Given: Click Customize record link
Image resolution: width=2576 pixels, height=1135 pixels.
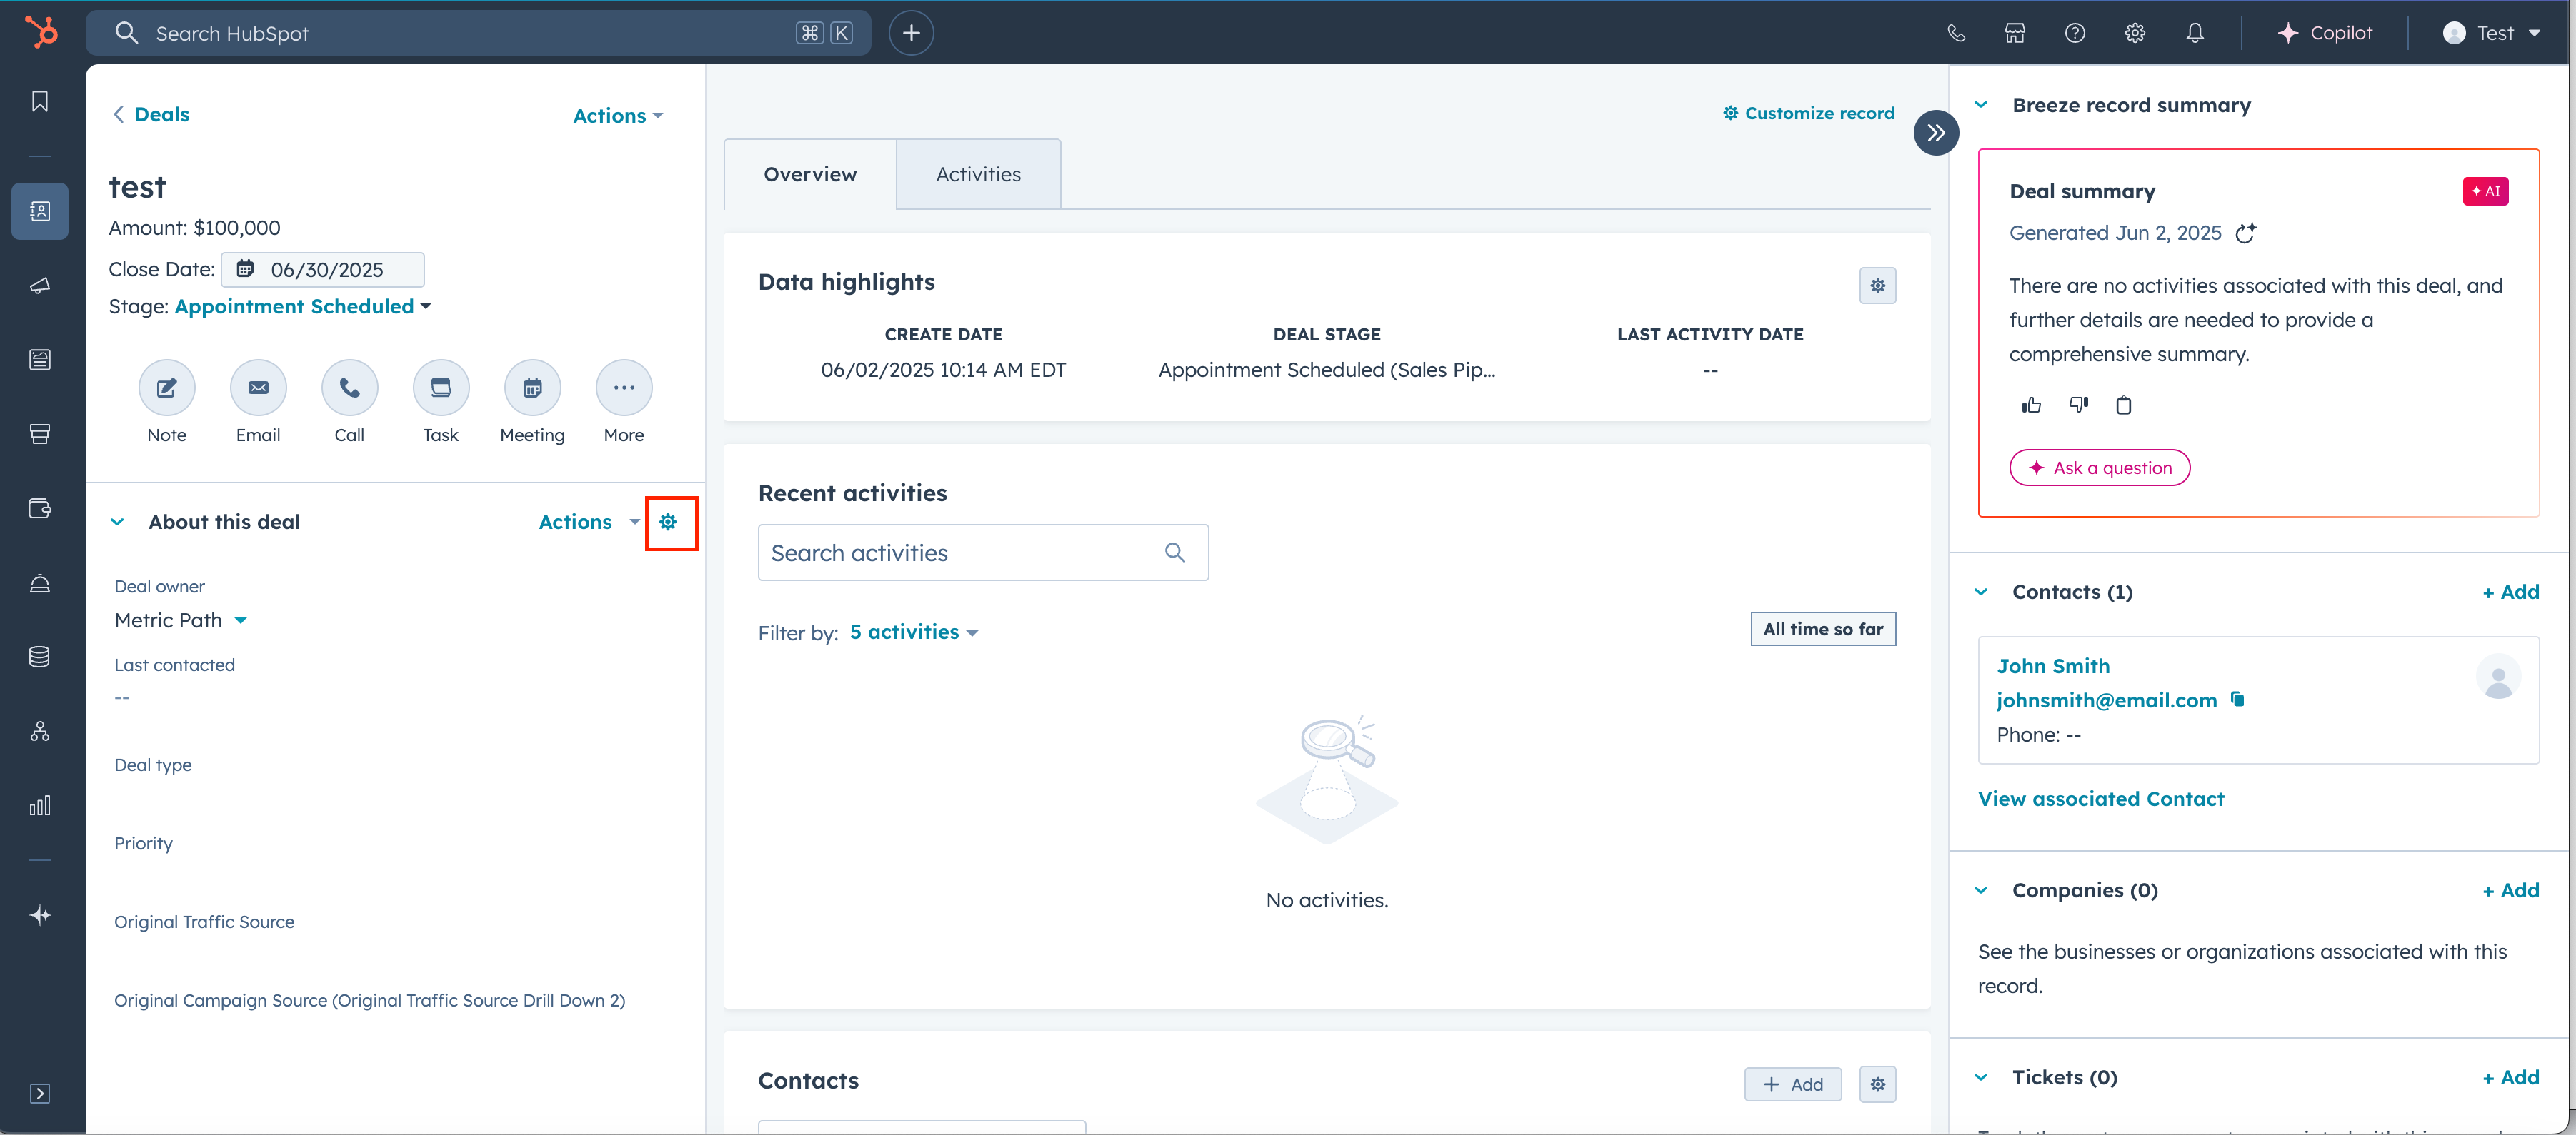Looking at the screenshot, I should coord(1808,113).
